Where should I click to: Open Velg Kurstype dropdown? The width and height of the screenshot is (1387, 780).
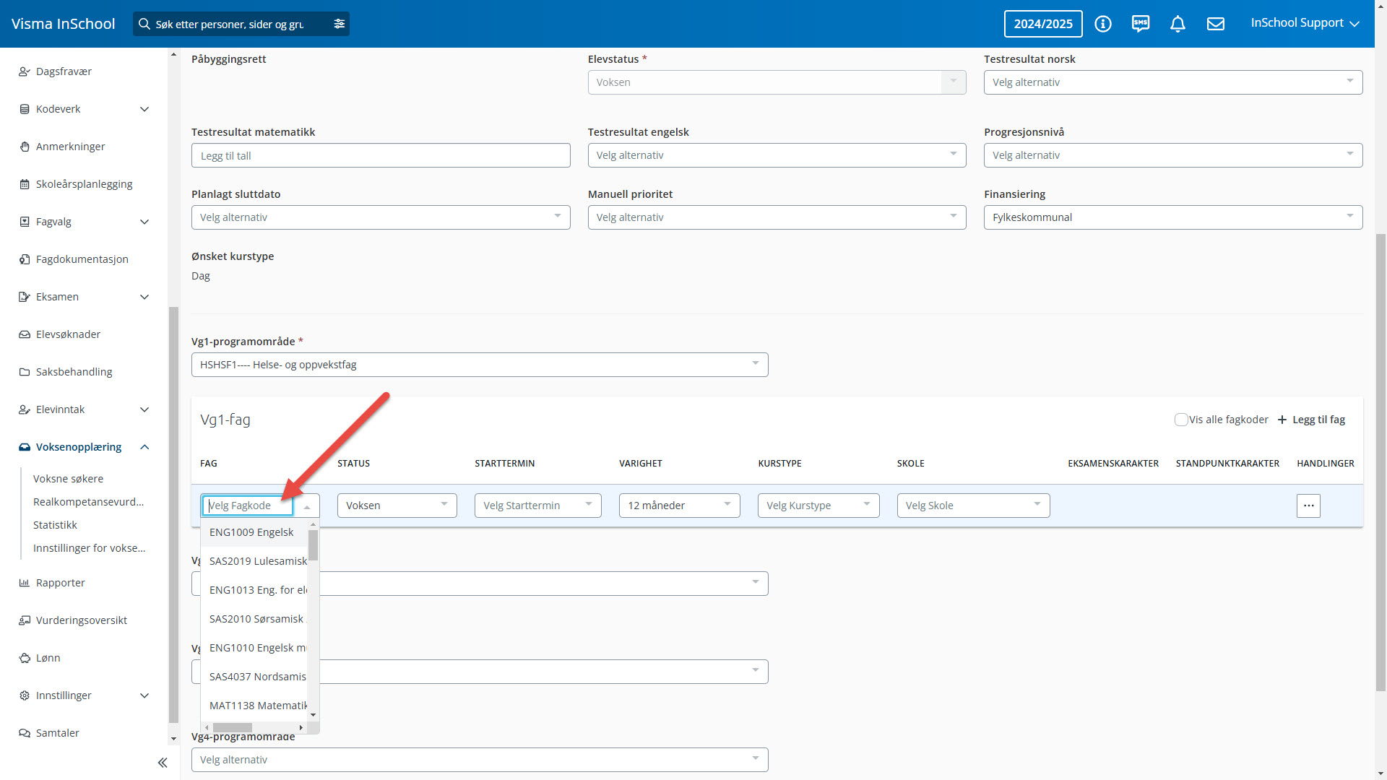818,506
